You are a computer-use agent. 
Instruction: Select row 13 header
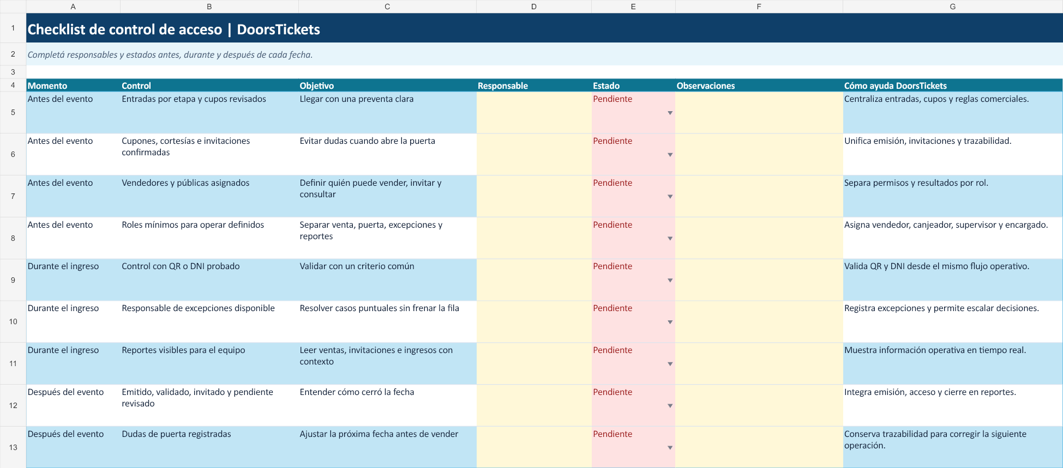coord(13,447)
